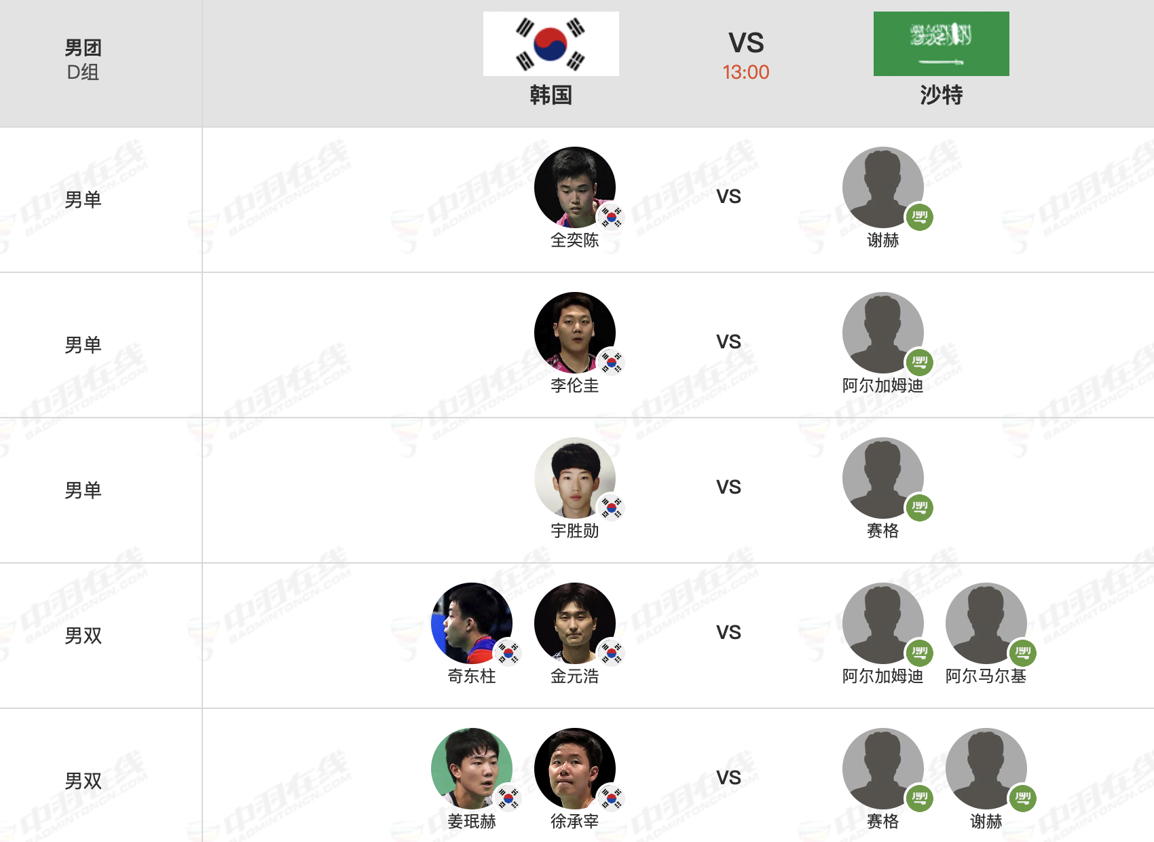Image resolution: width=1154 pixels, height=842 pixels.
Task: Open player 全奕陈's avatar photo
Action: coord(575,187)
